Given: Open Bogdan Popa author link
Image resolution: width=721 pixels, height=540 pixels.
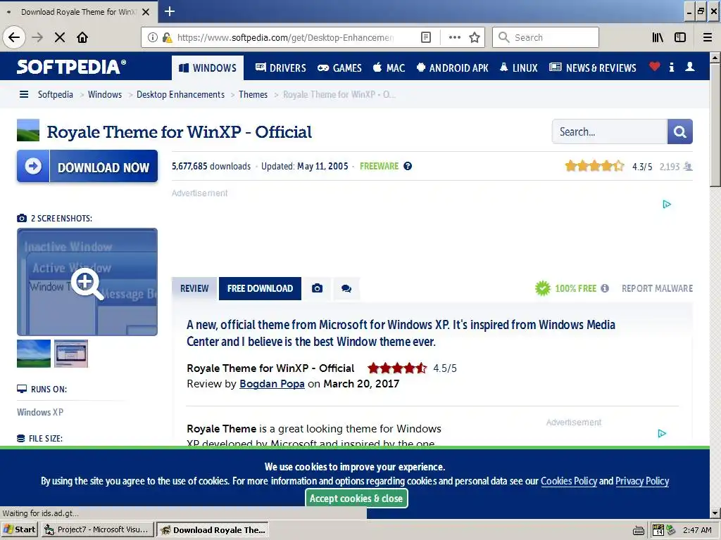Looking at the screenshot, I should pyautogui.click(x=272, y=384).
